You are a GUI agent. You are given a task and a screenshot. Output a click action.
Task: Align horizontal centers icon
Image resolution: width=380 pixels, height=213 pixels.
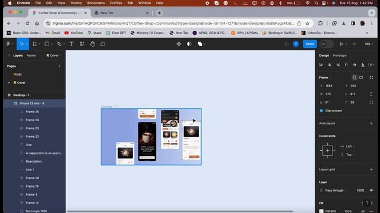point(330,64)
